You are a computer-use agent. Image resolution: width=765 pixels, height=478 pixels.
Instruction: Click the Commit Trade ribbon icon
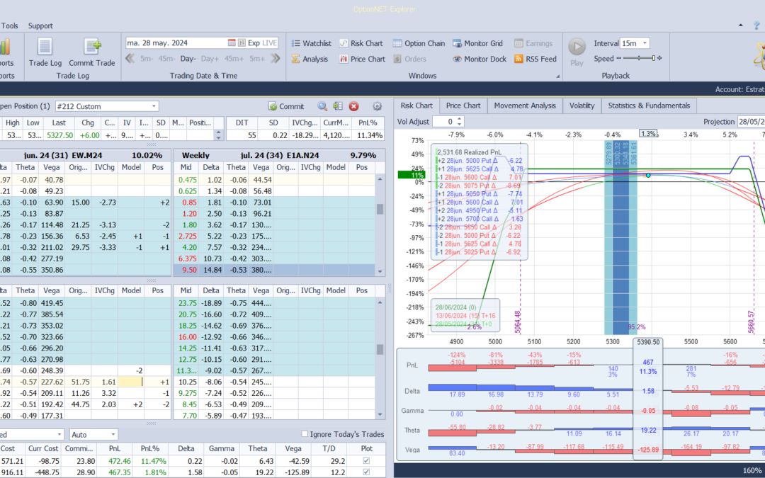[91, 52]
